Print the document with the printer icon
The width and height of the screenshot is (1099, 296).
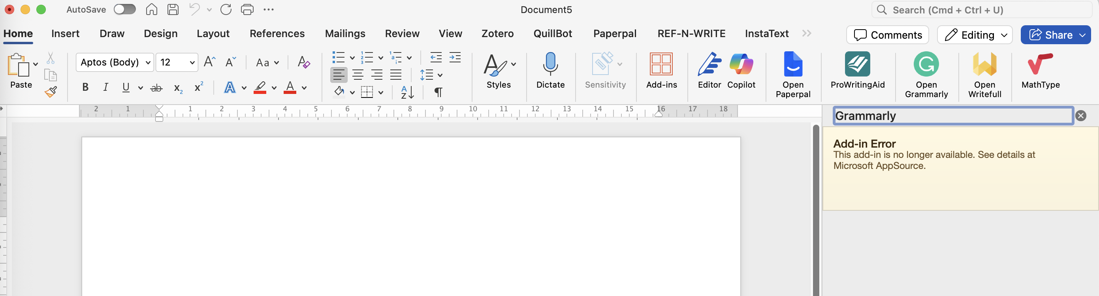coord(247,9)
